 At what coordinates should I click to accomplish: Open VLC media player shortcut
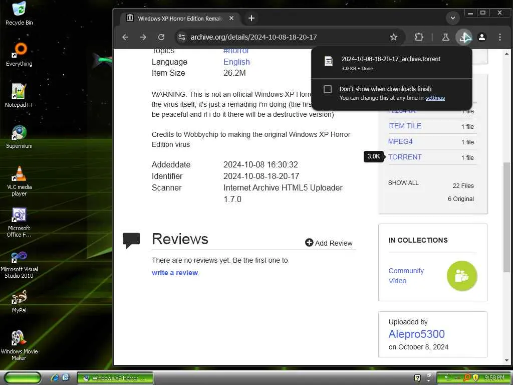tap(19, 181)
